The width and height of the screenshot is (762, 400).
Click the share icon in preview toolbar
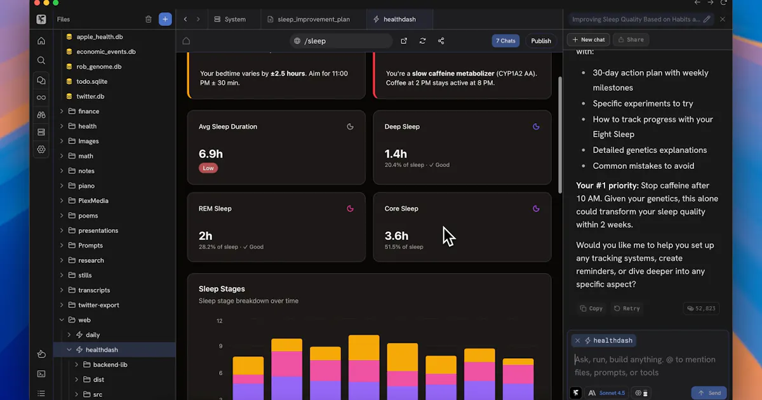point(441,41)
